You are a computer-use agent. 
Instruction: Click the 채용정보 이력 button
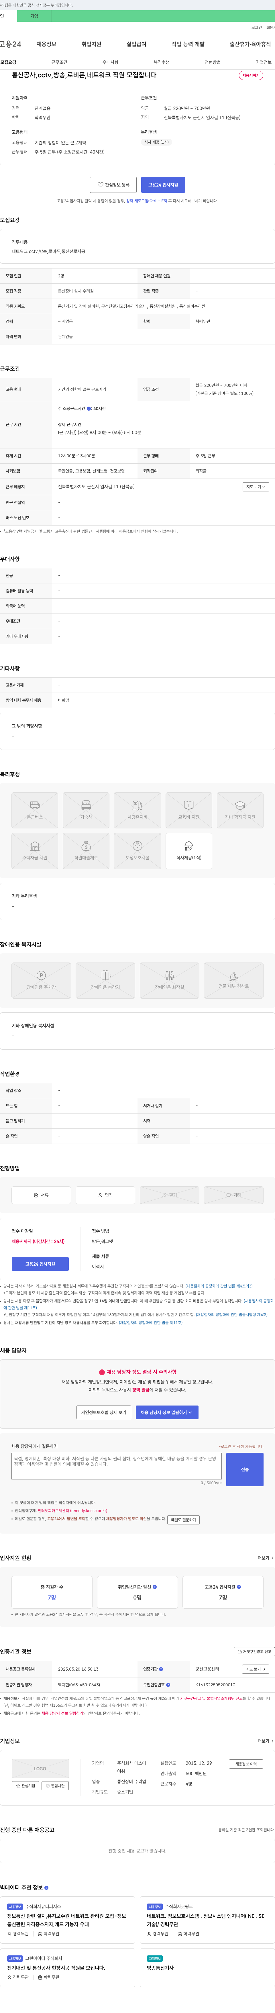pos(246,1764)
